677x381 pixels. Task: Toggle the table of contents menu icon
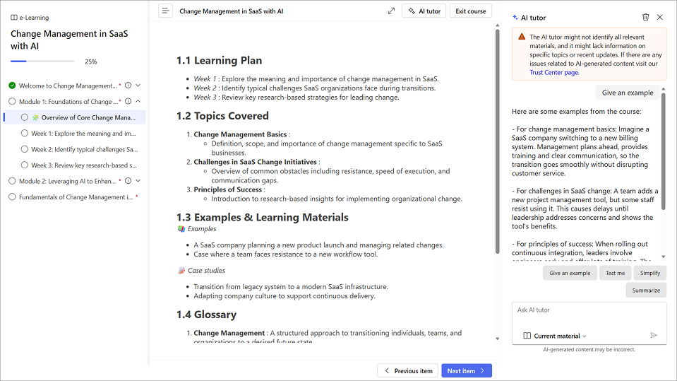click(165, 11)
